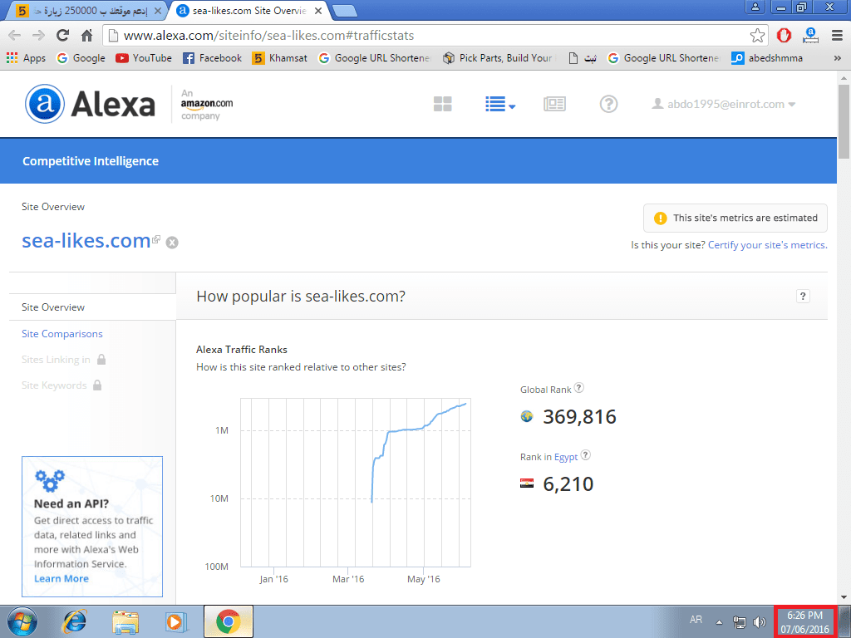Select Site Comparisons in the sidebar
Viewport: 851px width, 638px height.
click(x=62, y=334)
